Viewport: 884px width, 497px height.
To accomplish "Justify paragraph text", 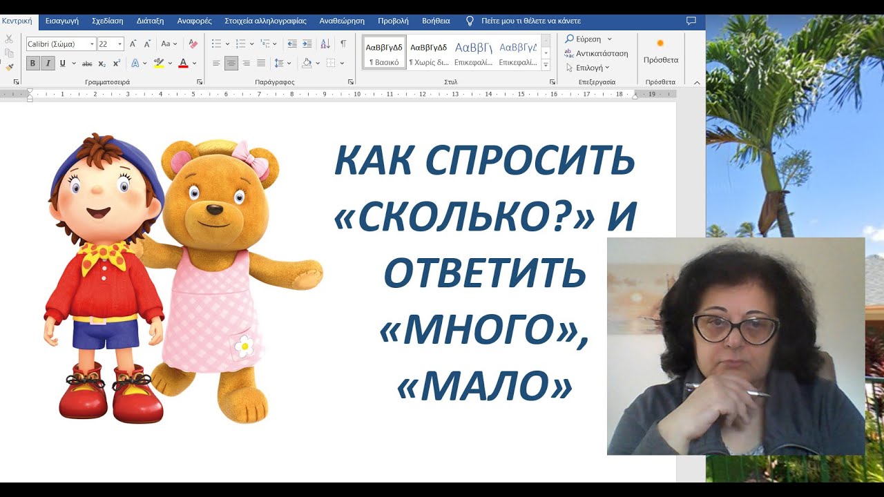I will pyautogui.click(x=261, y=63).
